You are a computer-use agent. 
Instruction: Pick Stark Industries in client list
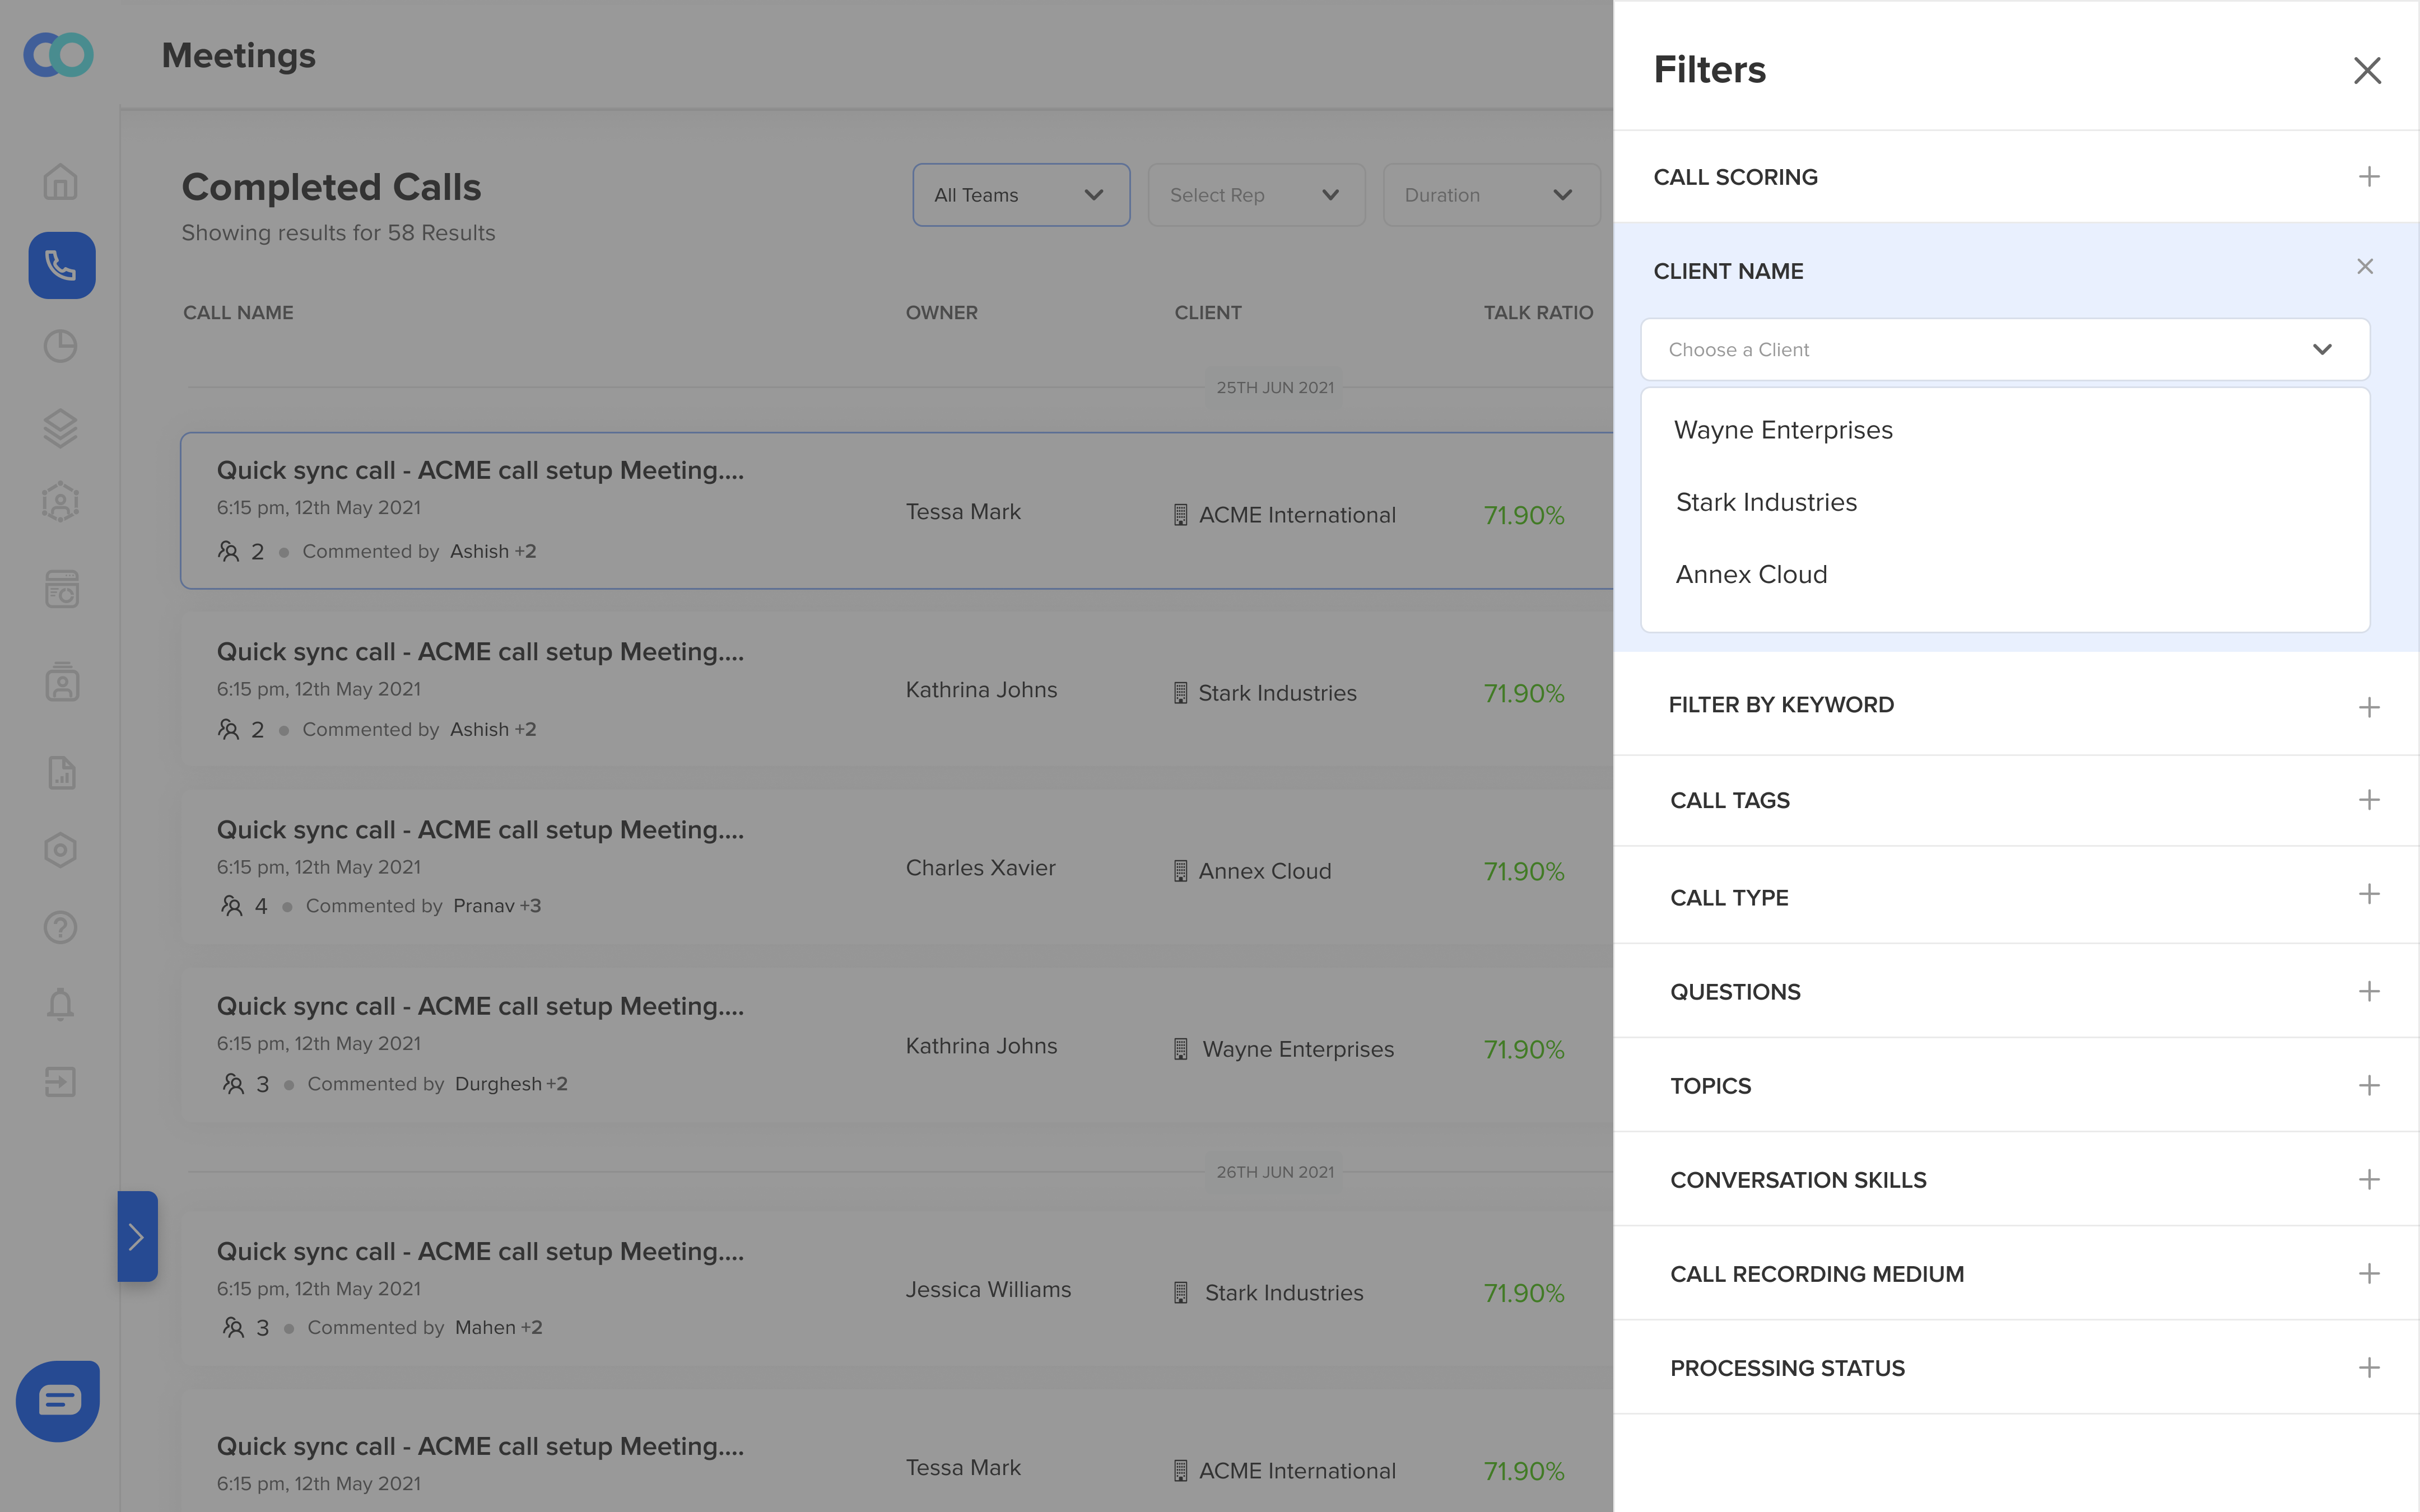coord(1766,503)
